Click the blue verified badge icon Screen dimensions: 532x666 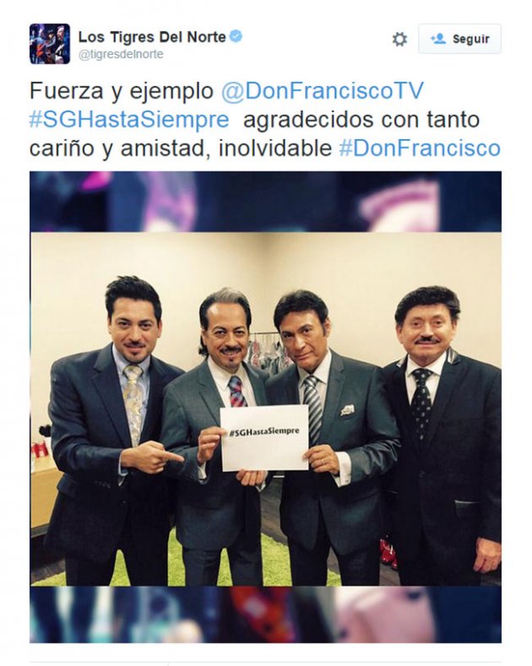point(236,36)
